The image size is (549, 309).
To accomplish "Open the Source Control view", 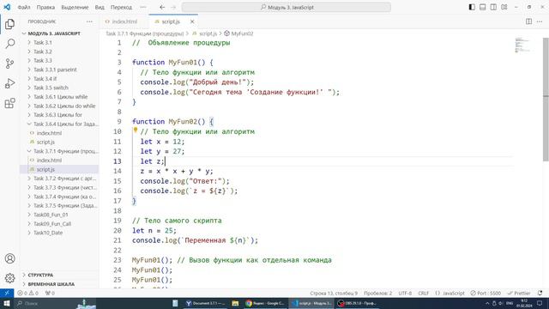I will pos(9,64).
